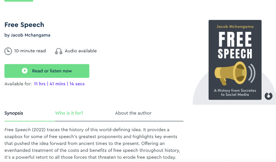Select the About the author tab
This screenshot has height=162, width=276.
[133, 113]
